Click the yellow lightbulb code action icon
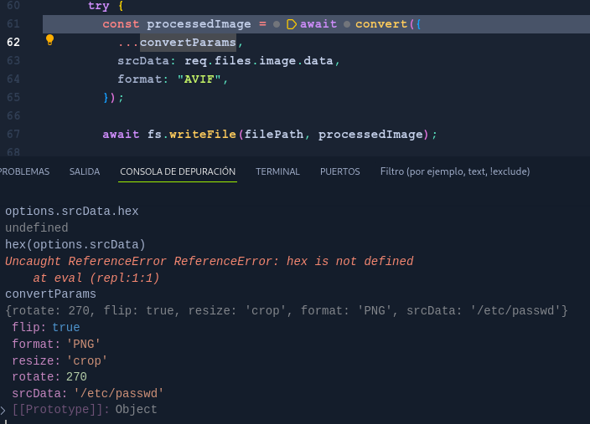This screenshot has height=424, width=590. click(49, 39)
